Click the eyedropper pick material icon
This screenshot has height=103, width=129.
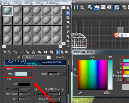tap(19, 57)
